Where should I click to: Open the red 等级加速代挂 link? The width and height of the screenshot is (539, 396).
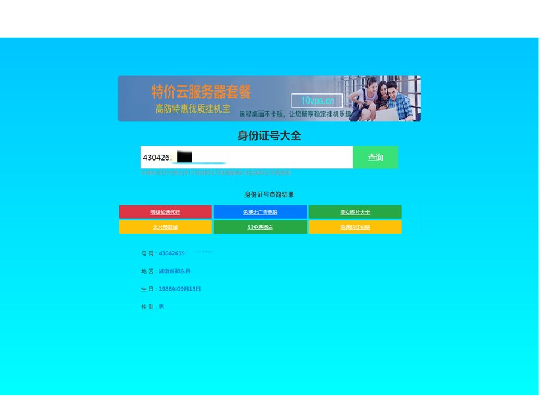pos(165,212)
